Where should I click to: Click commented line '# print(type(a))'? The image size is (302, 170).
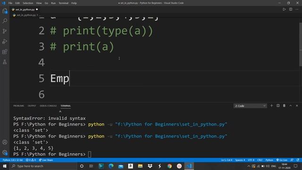pyautogui.click(x=101, y=31)
